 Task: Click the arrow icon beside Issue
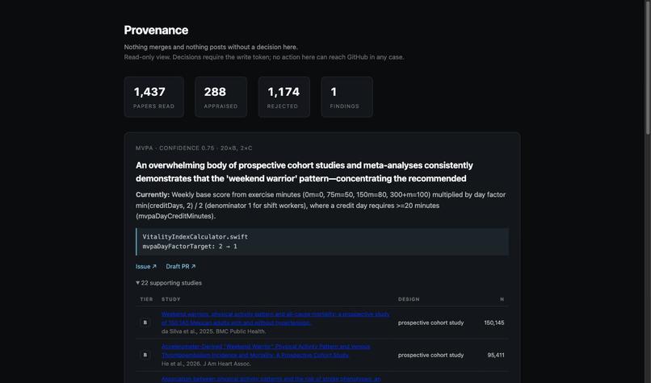(x=154, y=267)
